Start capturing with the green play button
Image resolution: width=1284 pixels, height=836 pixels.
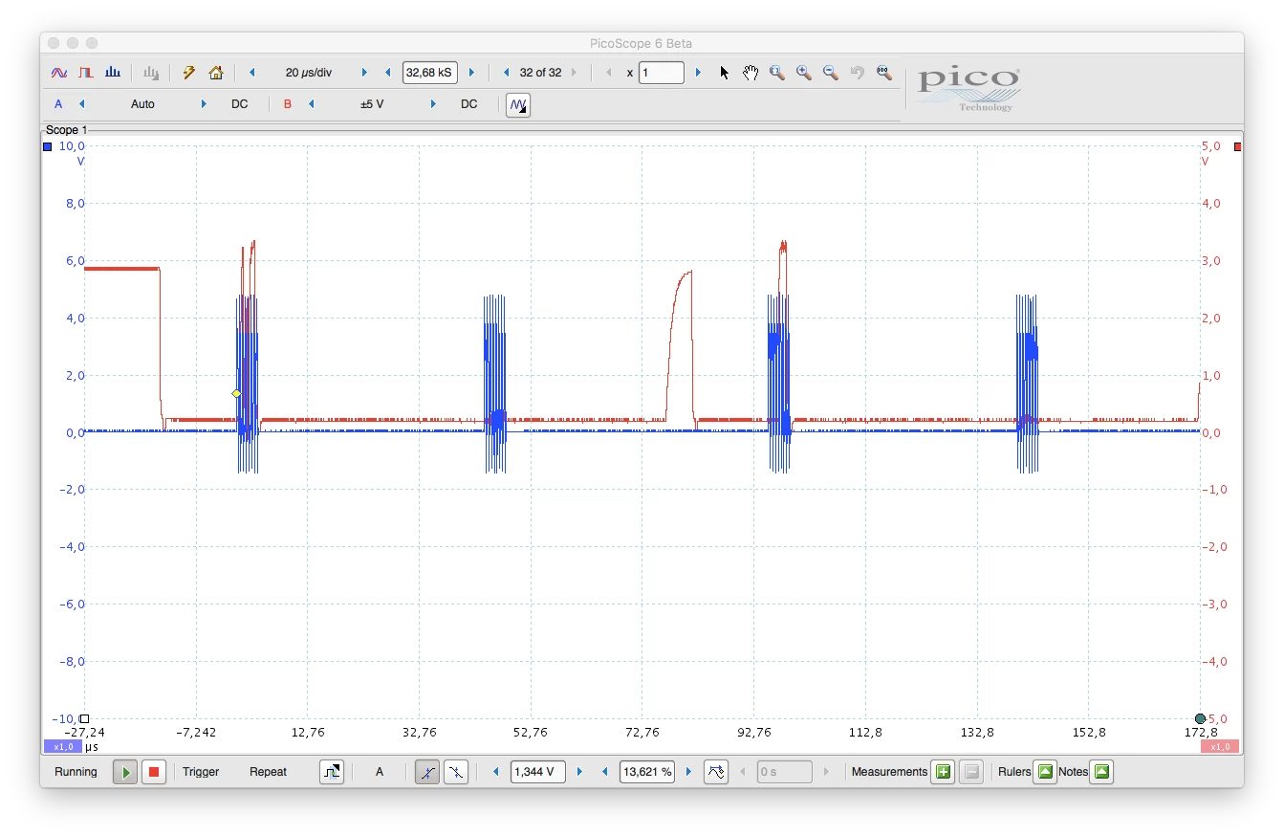pos(125,772)
